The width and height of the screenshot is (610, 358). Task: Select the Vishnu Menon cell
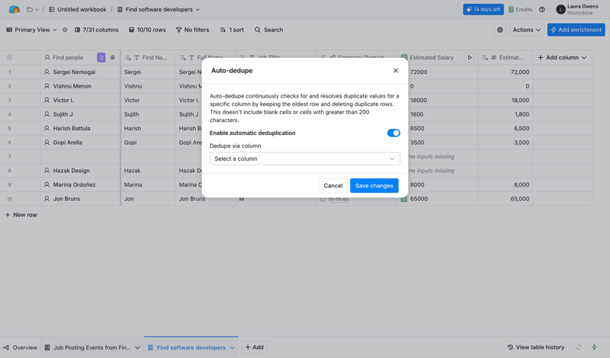pos(81,86)
